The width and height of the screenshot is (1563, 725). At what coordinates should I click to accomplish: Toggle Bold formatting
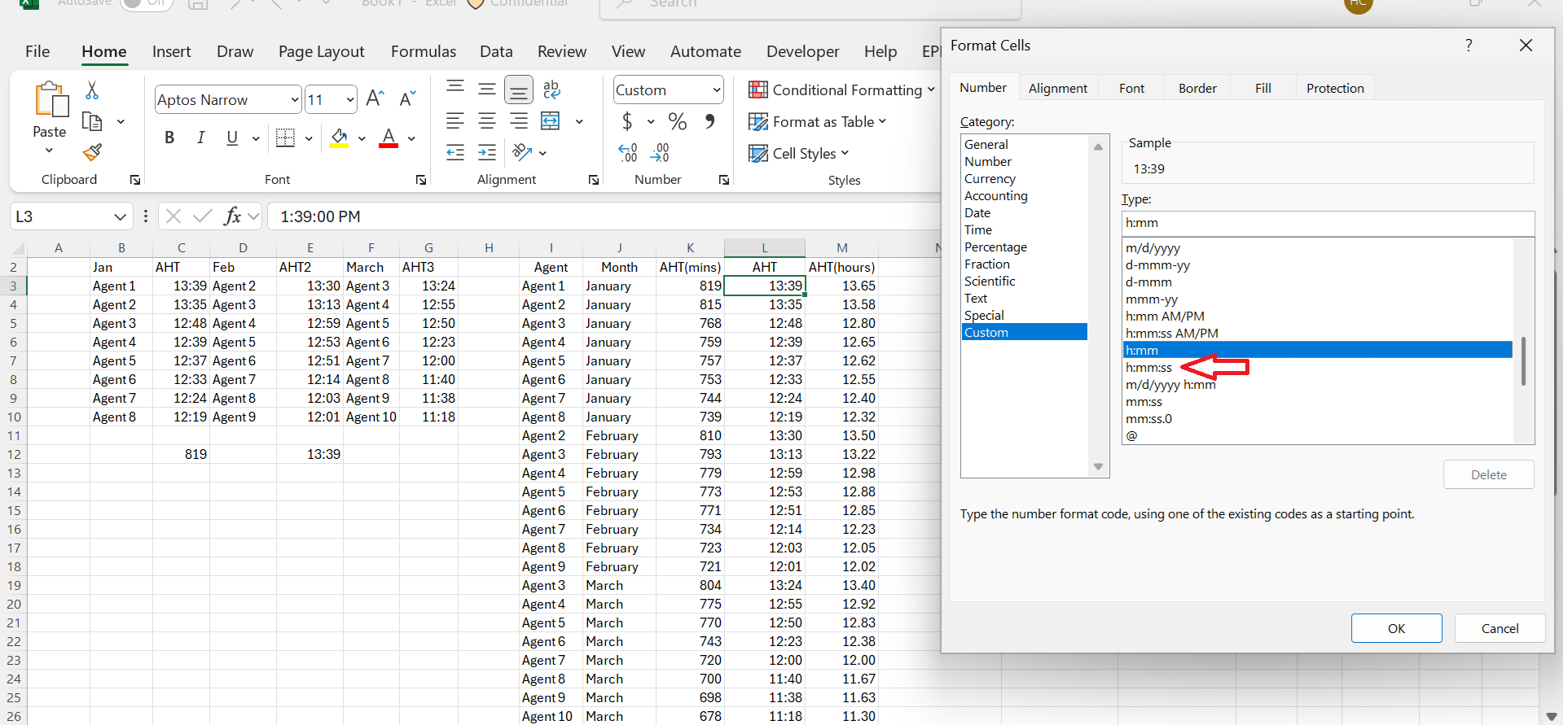pyautogui.click(x=169, y=138)
